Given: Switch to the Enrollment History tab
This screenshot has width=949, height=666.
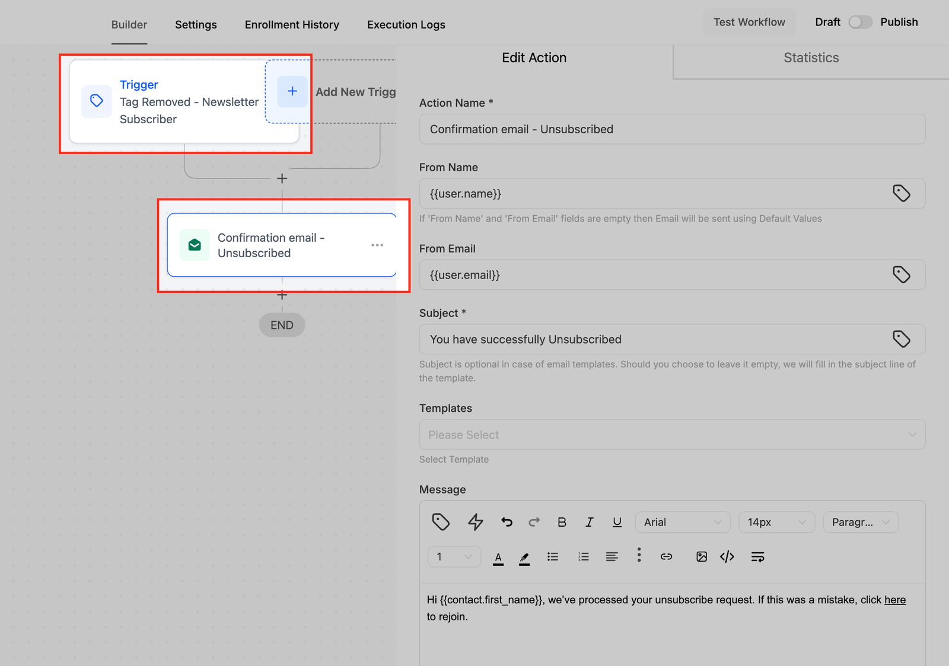Looking at the screenshot, I should [292, 25].
